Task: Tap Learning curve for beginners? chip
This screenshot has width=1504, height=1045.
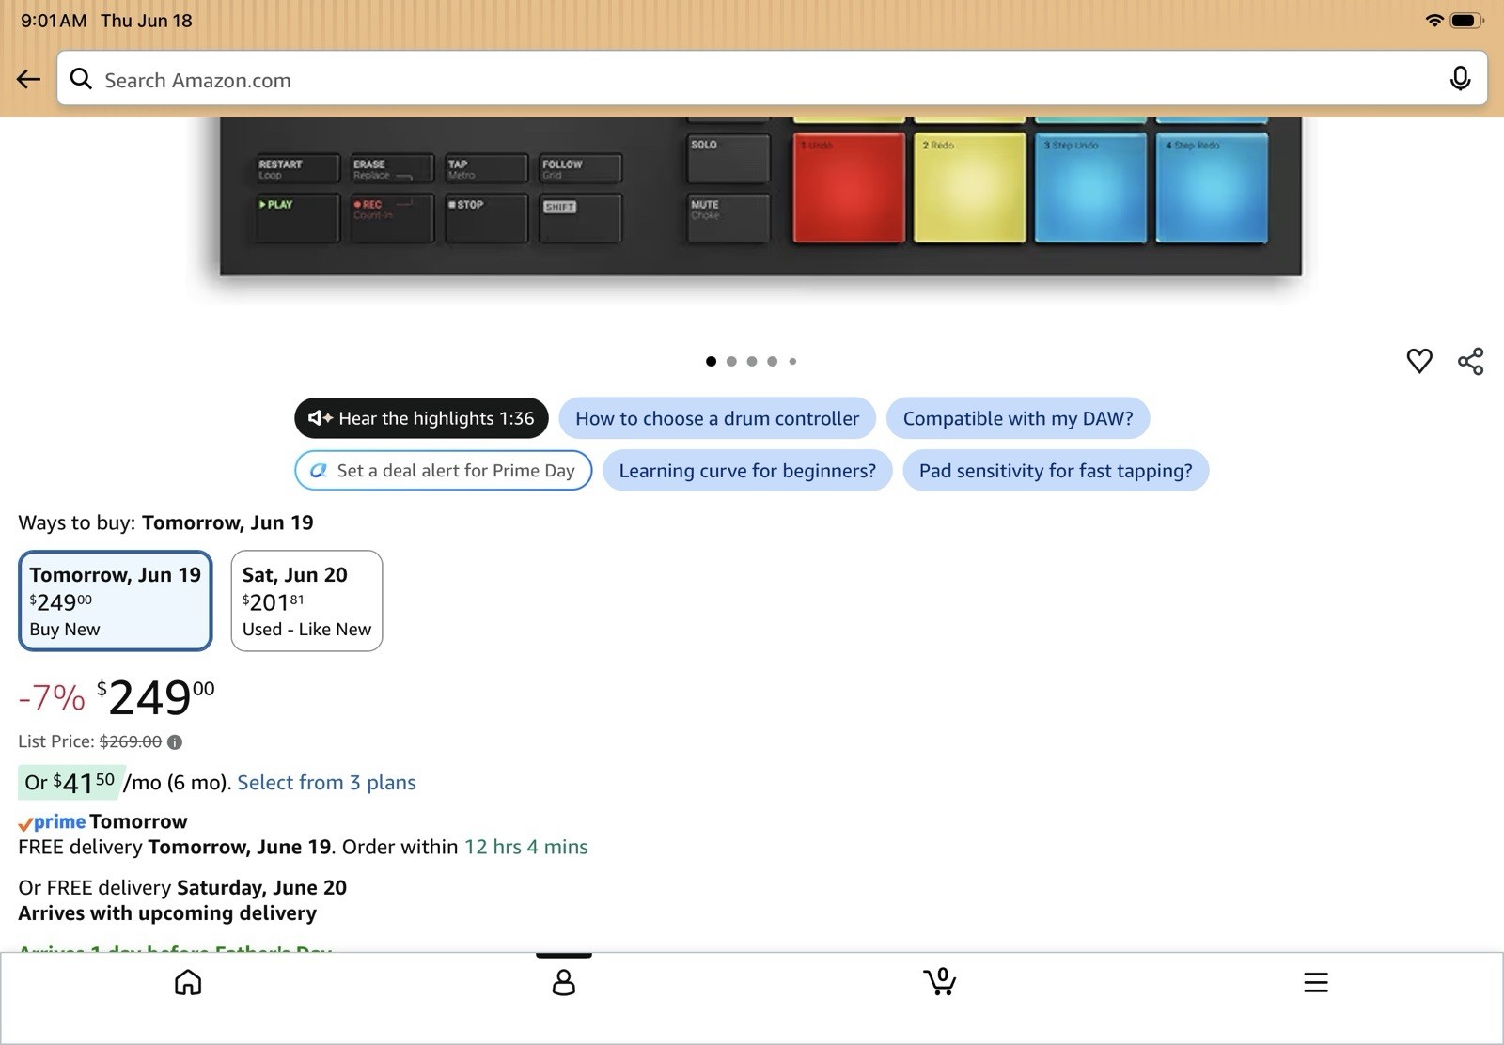Action: pyautogui.click(x=747, y=471)
